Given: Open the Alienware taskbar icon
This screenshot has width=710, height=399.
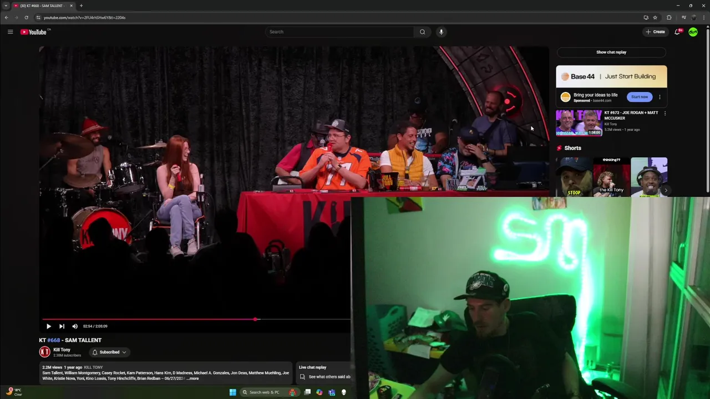Looking at the screenshot, I should pyautogui.click(x=343, y=392).
